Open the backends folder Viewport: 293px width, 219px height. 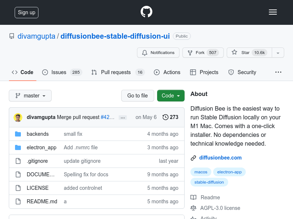[x=38, y=134]
